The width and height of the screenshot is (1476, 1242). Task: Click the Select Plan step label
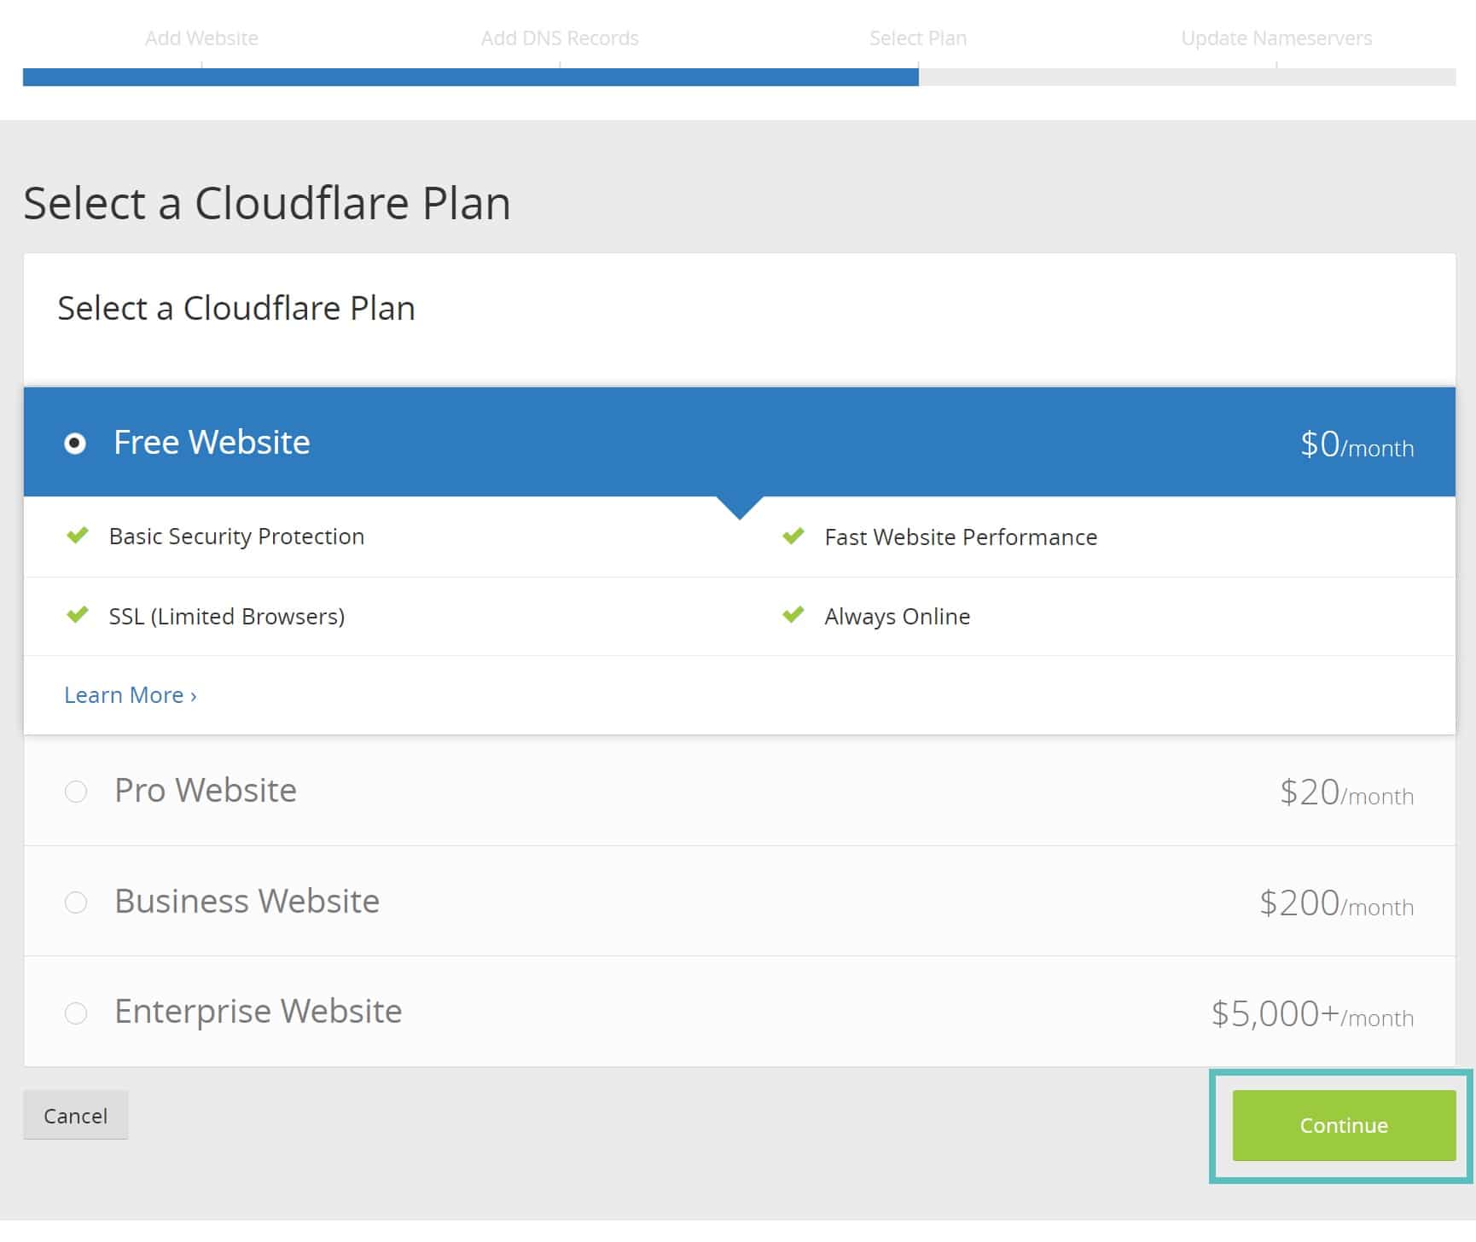click(x=917, y=38)
